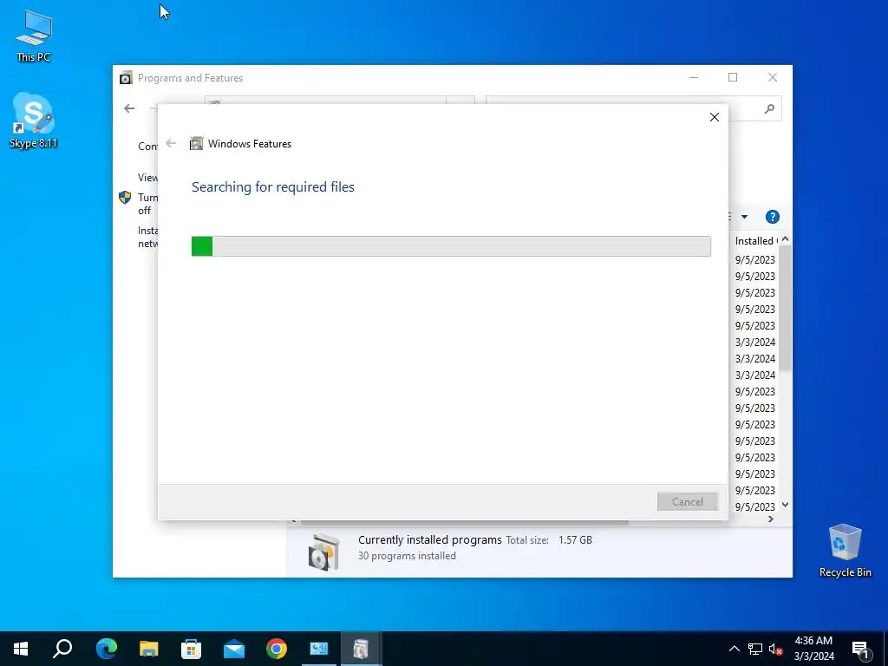Click the taskbar clock 4:36 AM
Image resolution: width=888 pixels, height=666 pixels.
813,641
